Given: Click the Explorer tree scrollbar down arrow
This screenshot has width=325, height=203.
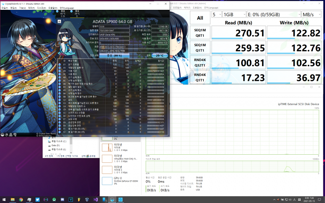Looking at the screenshot, I should point(71,153).
